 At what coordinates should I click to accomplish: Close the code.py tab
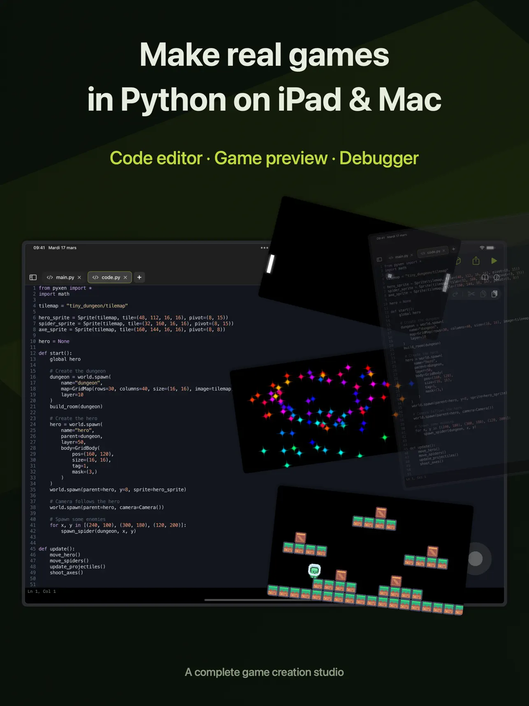pos(125,277)
